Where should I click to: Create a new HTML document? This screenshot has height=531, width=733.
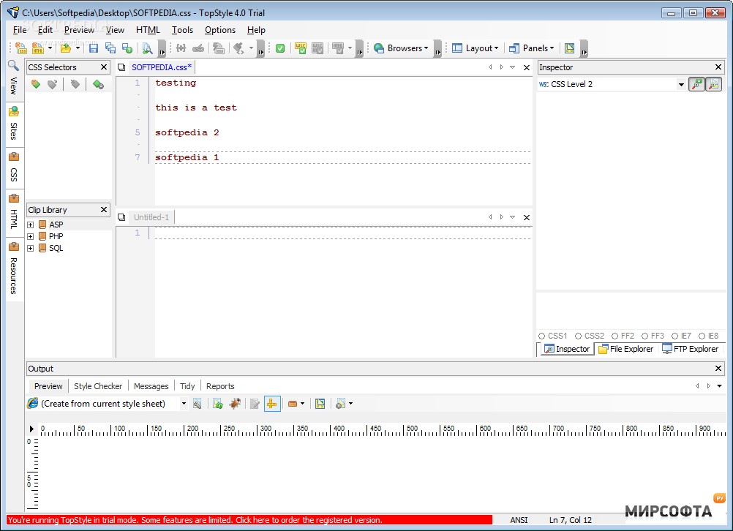(x=38, y=48)
